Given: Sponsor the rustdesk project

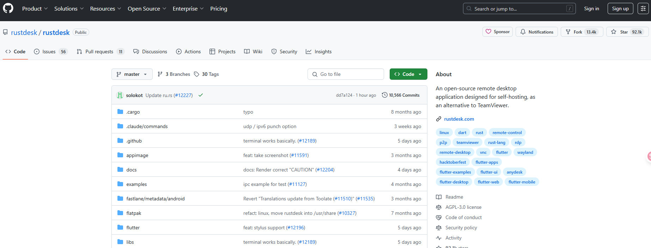Looking at the screenshot, I should pos(497,32).
